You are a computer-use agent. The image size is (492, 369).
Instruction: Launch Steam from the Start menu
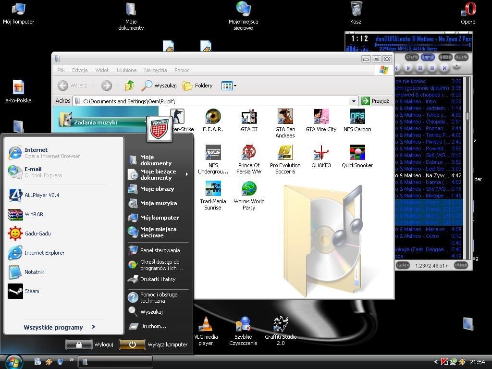click(24, 291)
